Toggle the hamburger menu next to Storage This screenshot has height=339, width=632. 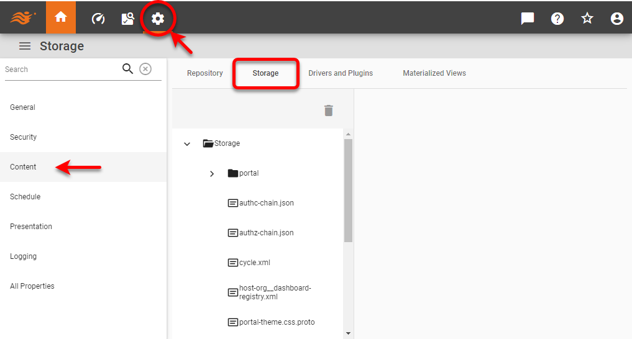(x=25, y=46)
